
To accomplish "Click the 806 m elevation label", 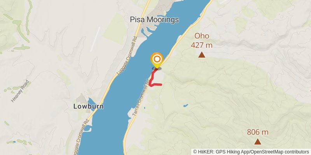I will click(x=257, y=132).
